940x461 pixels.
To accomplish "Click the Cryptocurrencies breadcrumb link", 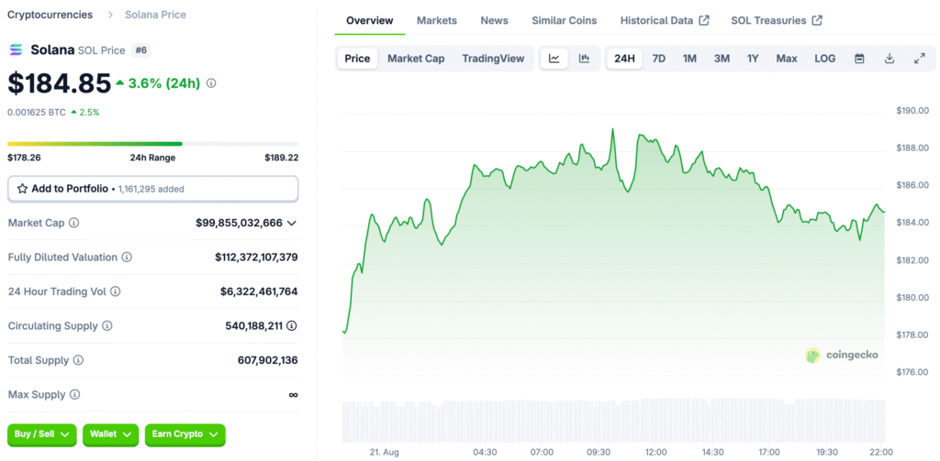I will 50,15.
